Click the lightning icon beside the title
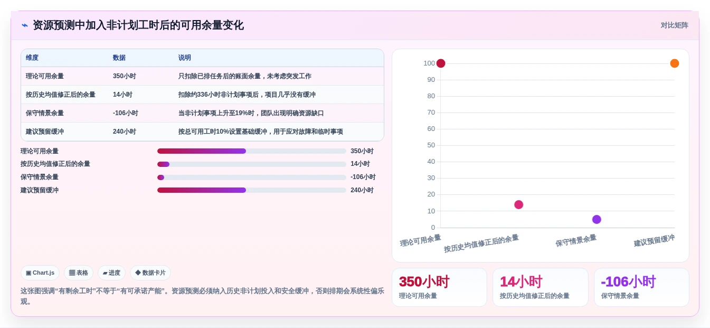This screenshot has height=328, width=710. [x=25, y=25]
